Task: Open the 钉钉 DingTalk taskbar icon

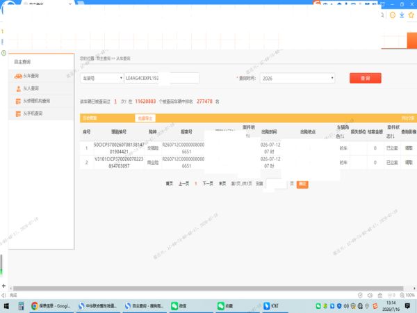Action: click(x=271, y=306)
